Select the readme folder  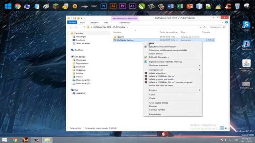click(121, 37)
